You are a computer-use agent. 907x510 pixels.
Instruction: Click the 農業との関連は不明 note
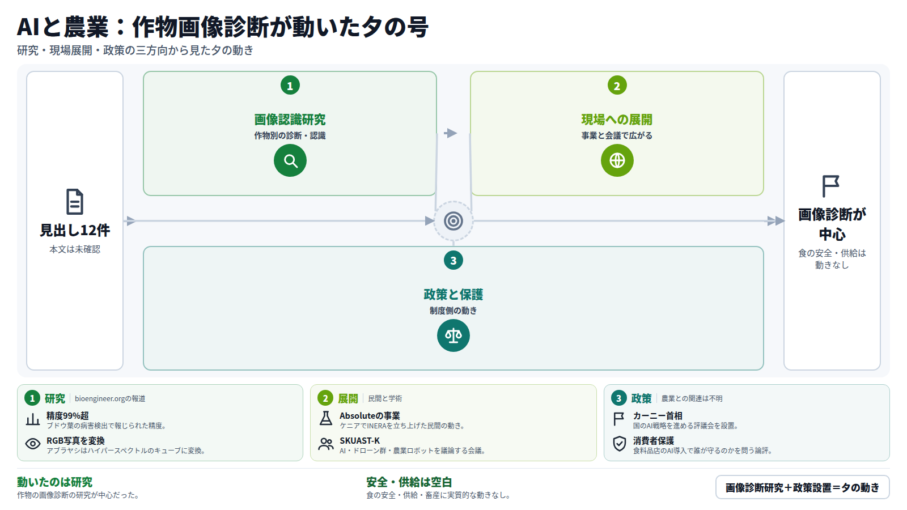[692, 399]
